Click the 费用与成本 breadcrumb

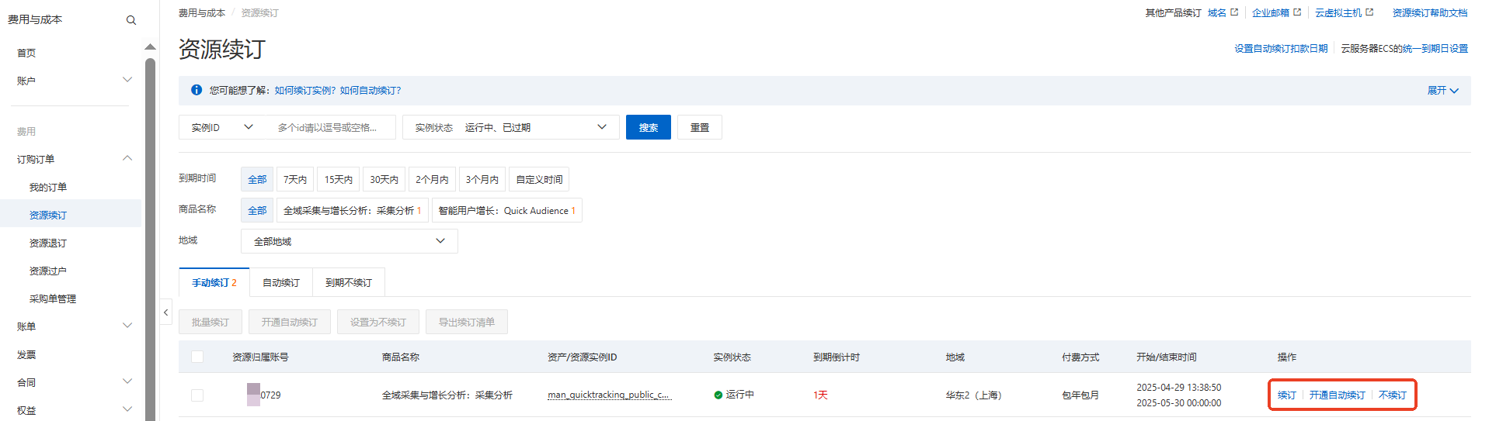coord(202,12)
